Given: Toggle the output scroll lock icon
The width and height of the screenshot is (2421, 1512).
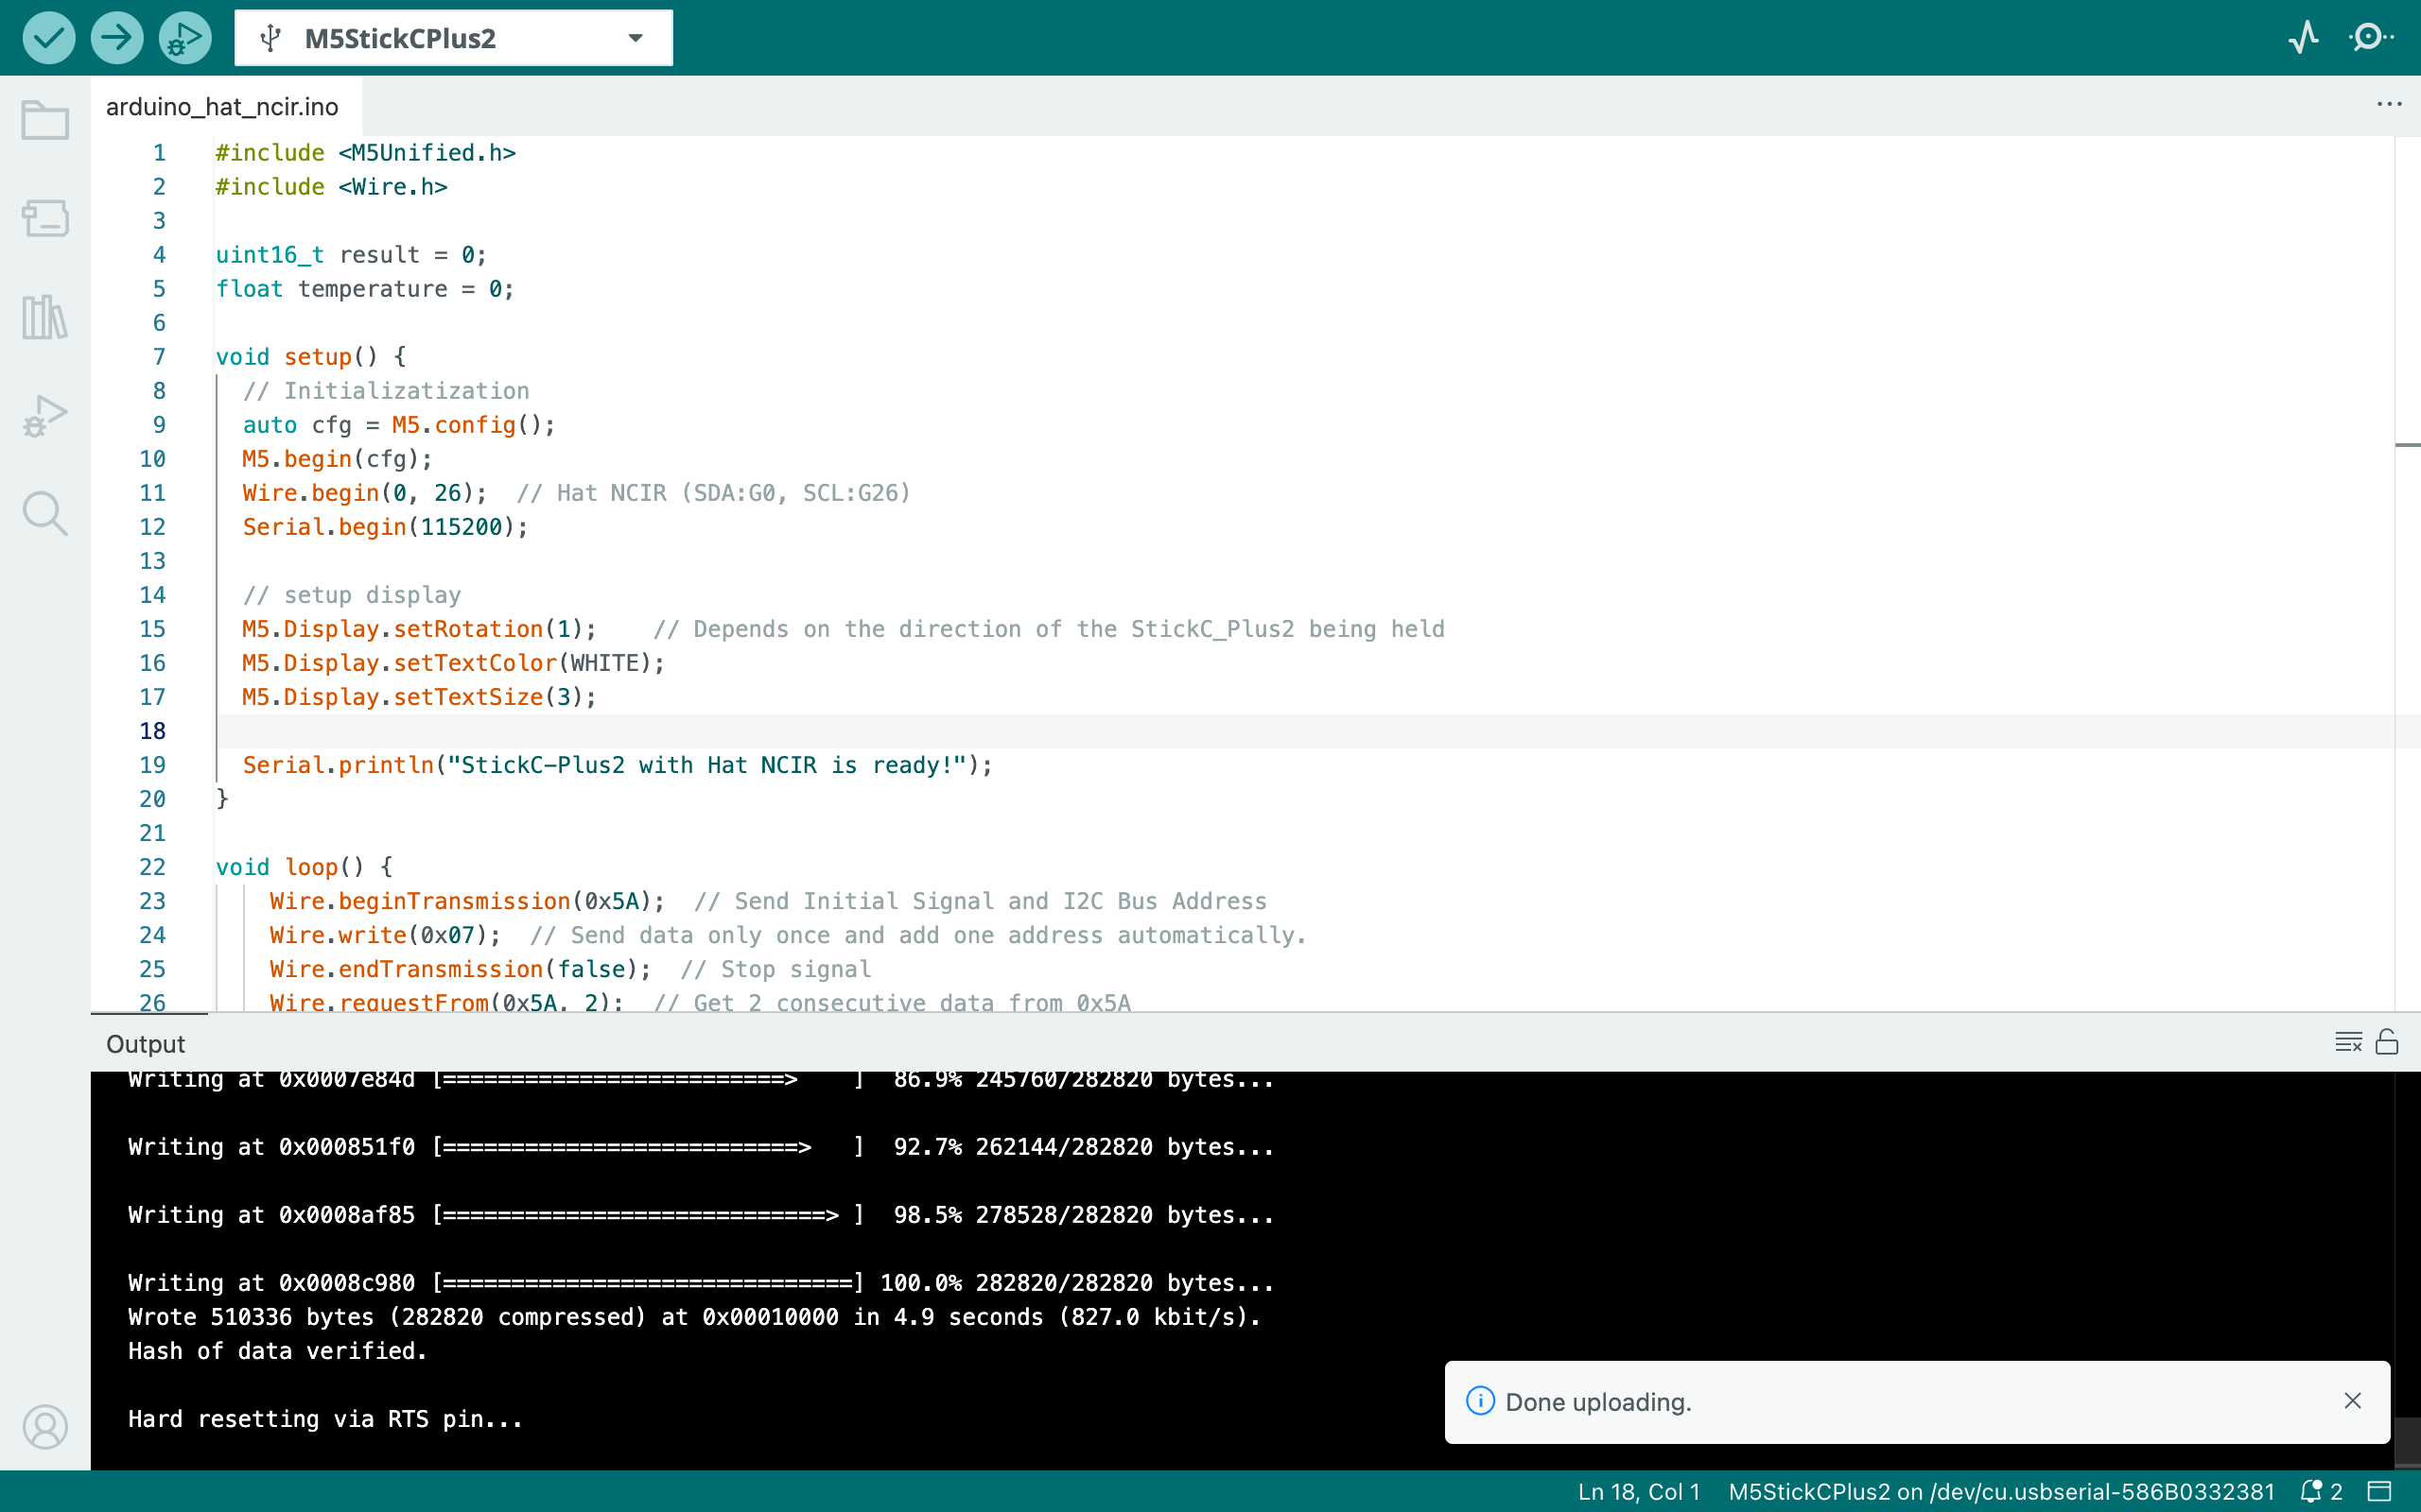Looking at the screenshot, I should point(2387,1042).
